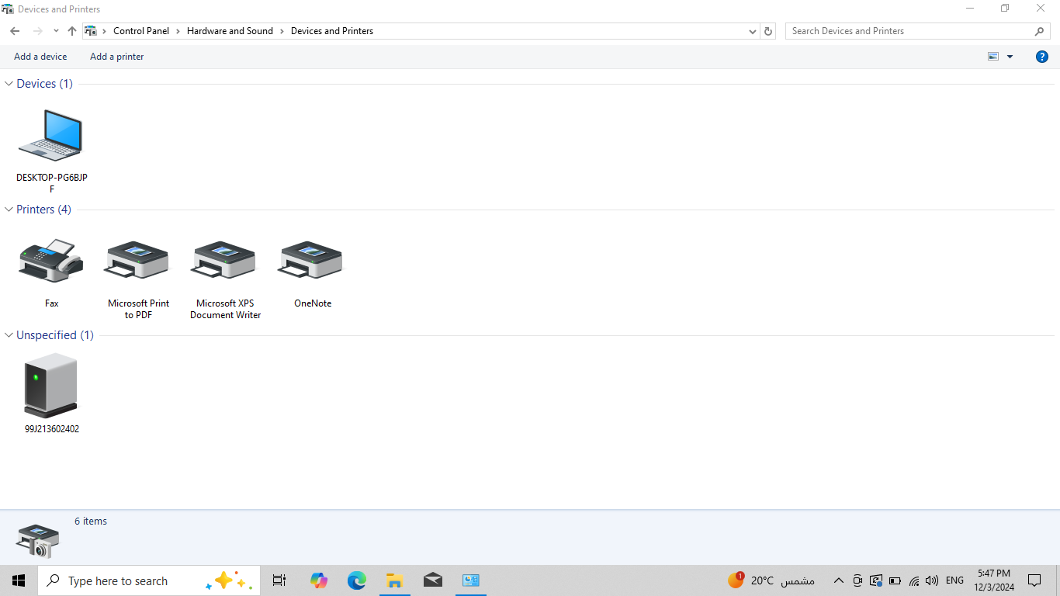Open the Help question mark icon
This screenshot has width=1060, height=596.
(x=1042, y=57)
